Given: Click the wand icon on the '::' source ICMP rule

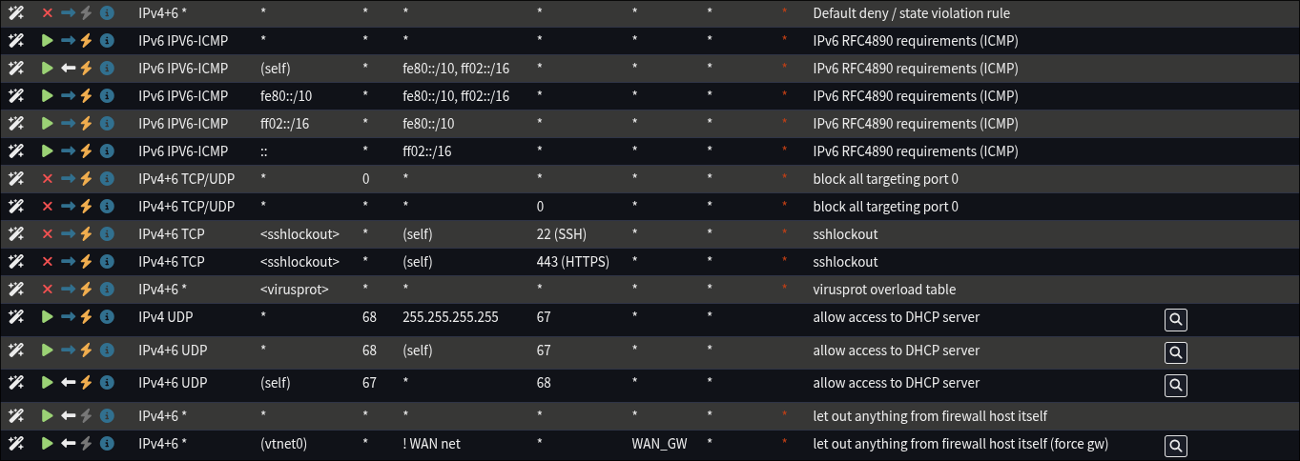Looking at the screenshot, I should coord(15,150).
